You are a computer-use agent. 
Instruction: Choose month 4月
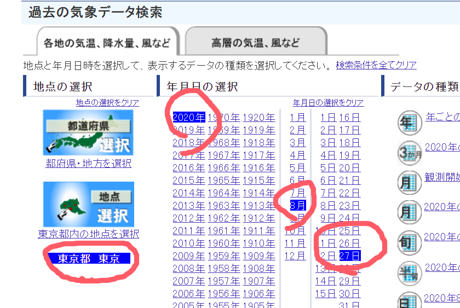[298, 155]
